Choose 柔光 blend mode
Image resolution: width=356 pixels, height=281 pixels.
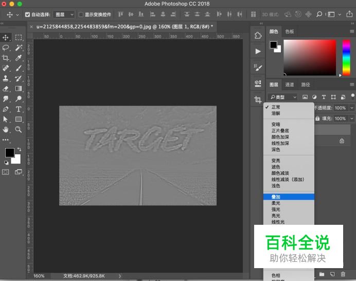pos(289,203)
